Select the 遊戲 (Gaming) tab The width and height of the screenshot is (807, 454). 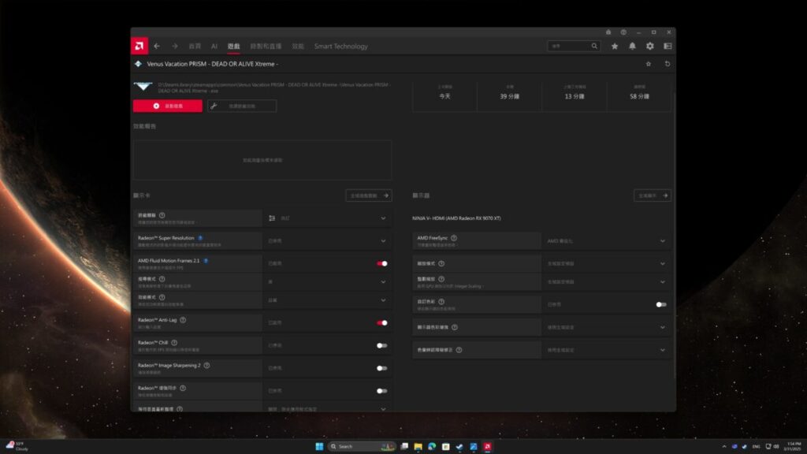(x=233, y=47)
